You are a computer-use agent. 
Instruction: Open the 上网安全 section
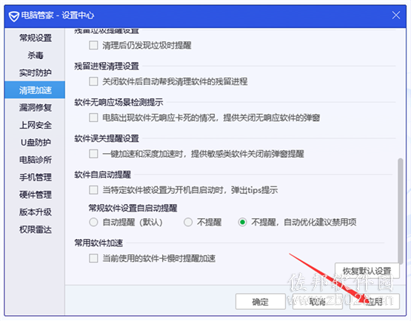point(35,125)
